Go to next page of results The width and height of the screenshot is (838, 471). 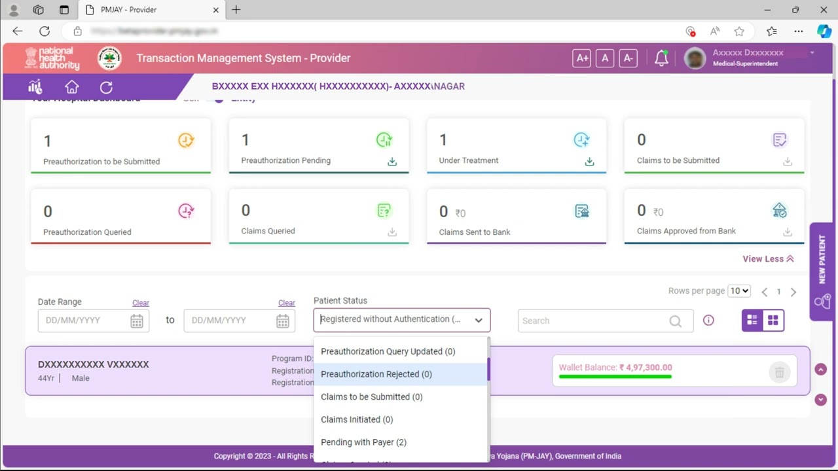[793, 292]
